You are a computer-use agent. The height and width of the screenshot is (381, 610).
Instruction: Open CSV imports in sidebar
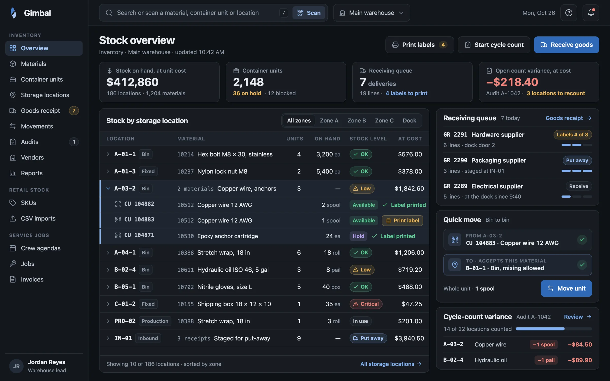tap(44, 218)
